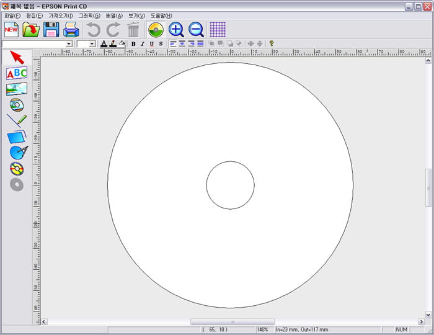Open the font name dropdown
This screenshot has height=335, width=434.
[x=69, y=44]
